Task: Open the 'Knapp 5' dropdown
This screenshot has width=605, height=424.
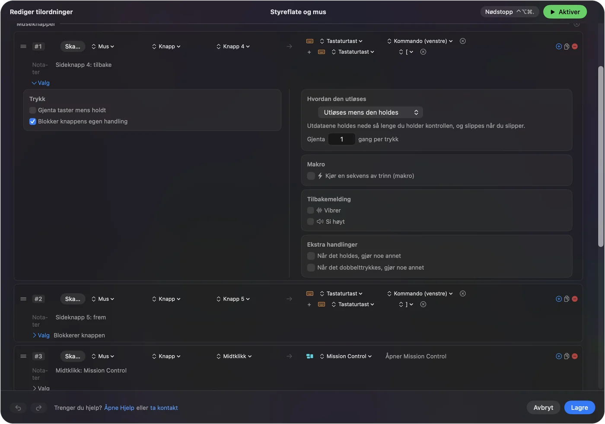Action: point(233,299)
